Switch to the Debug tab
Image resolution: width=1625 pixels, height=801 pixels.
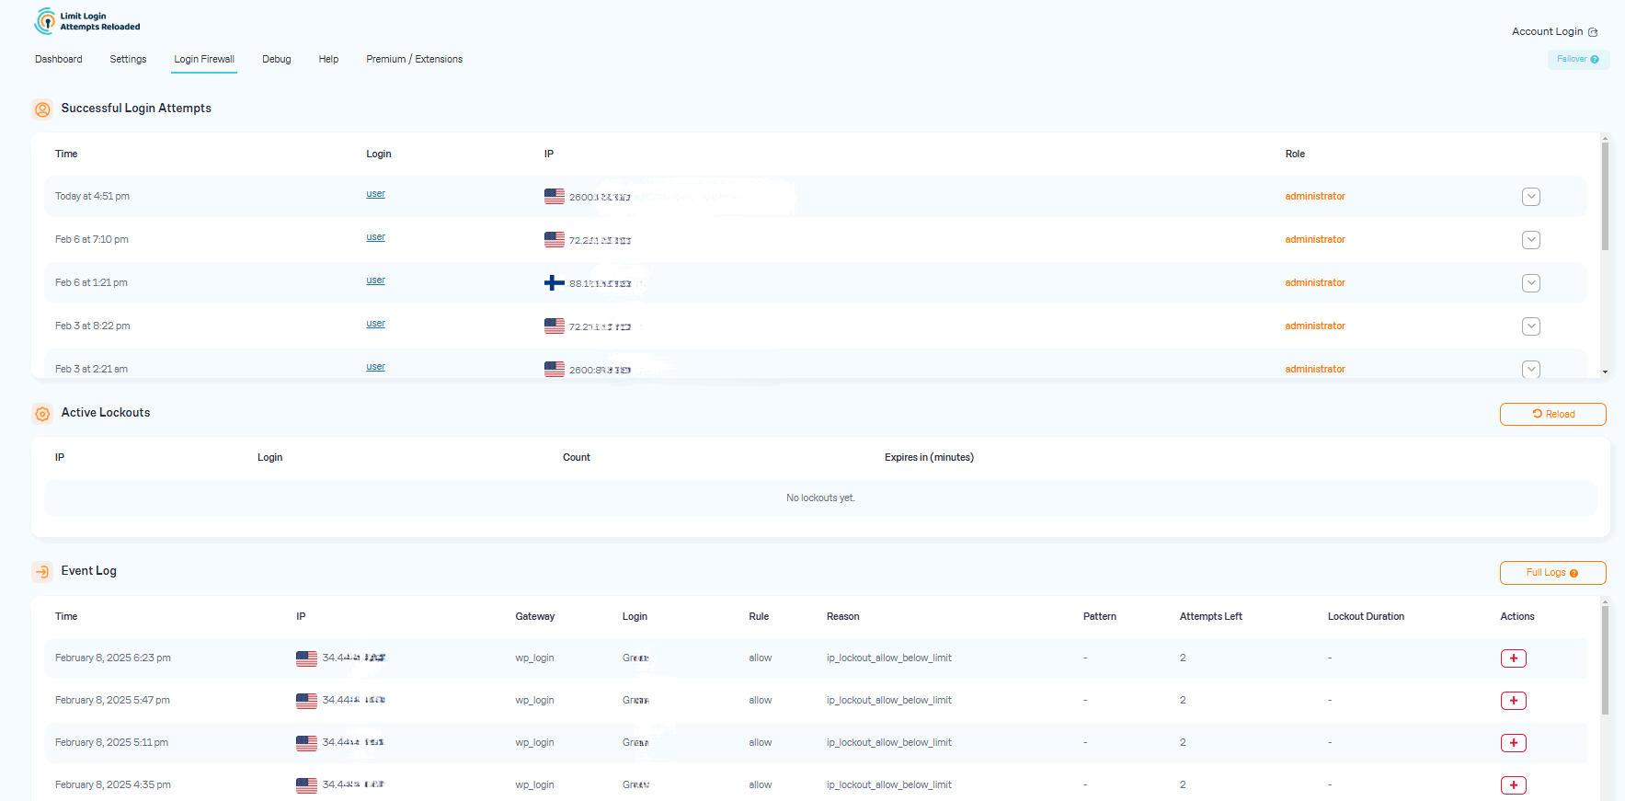276,59
